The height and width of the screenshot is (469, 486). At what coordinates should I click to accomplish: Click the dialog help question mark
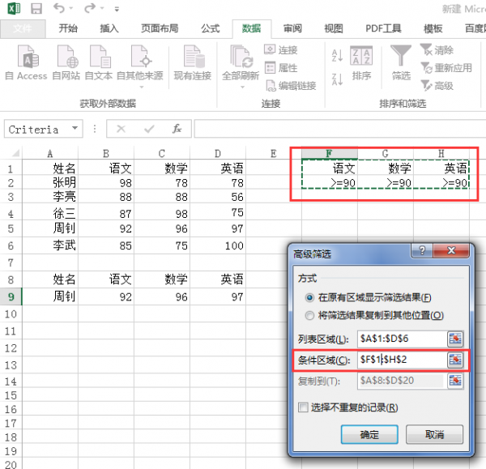click(422, 250)
